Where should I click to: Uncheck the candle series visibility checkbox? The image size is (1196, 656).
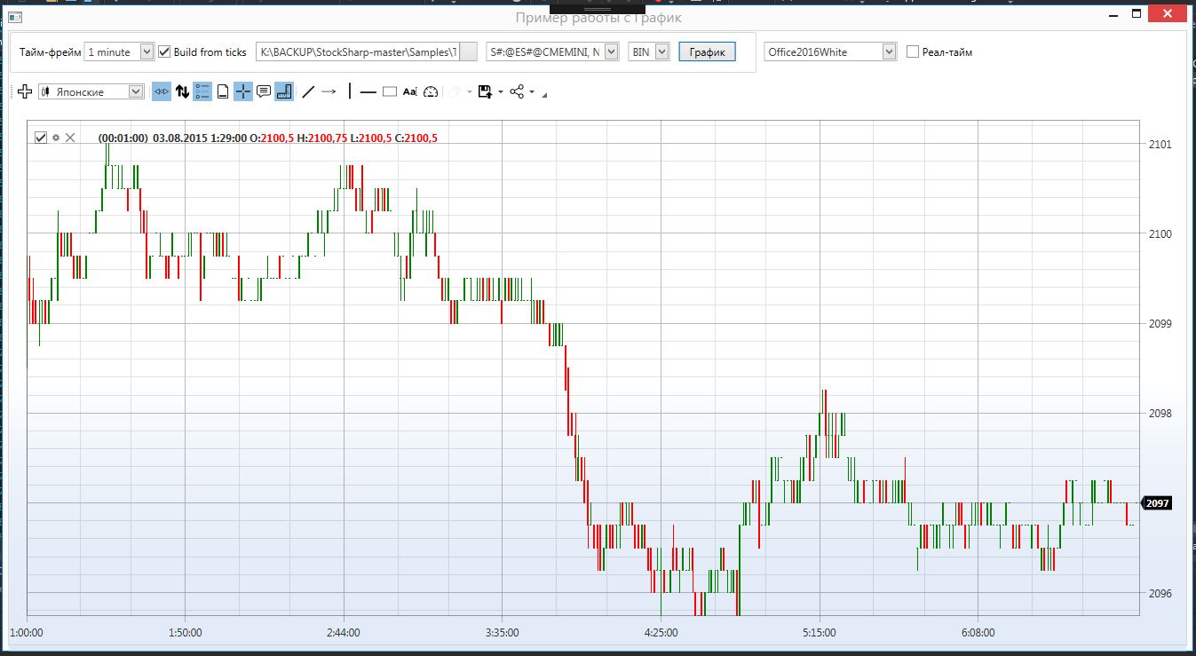click(40, 138)
